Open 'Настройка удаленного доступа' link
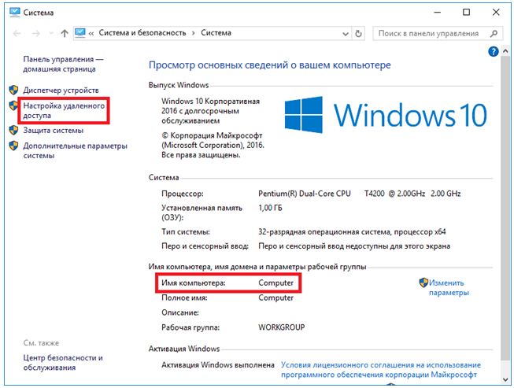514x388 pixels. click(x=64, y=110)
